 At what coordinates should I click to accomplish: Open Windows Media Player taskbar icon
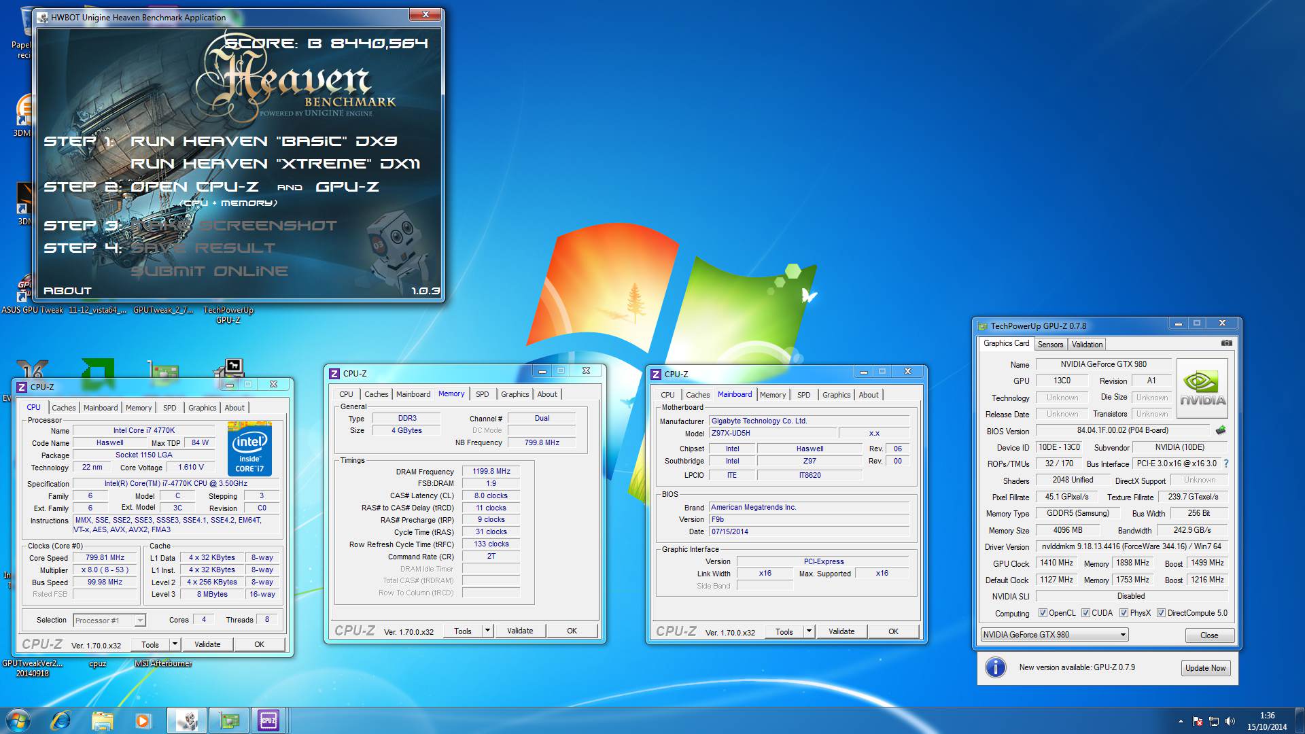(x=143, y=720)
